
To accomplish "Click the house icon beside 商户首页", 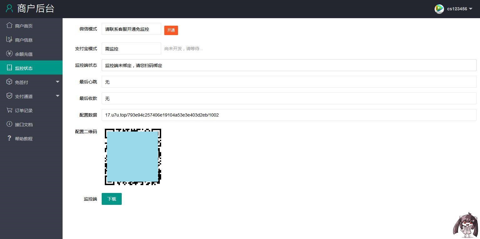I will pos(9,25).
